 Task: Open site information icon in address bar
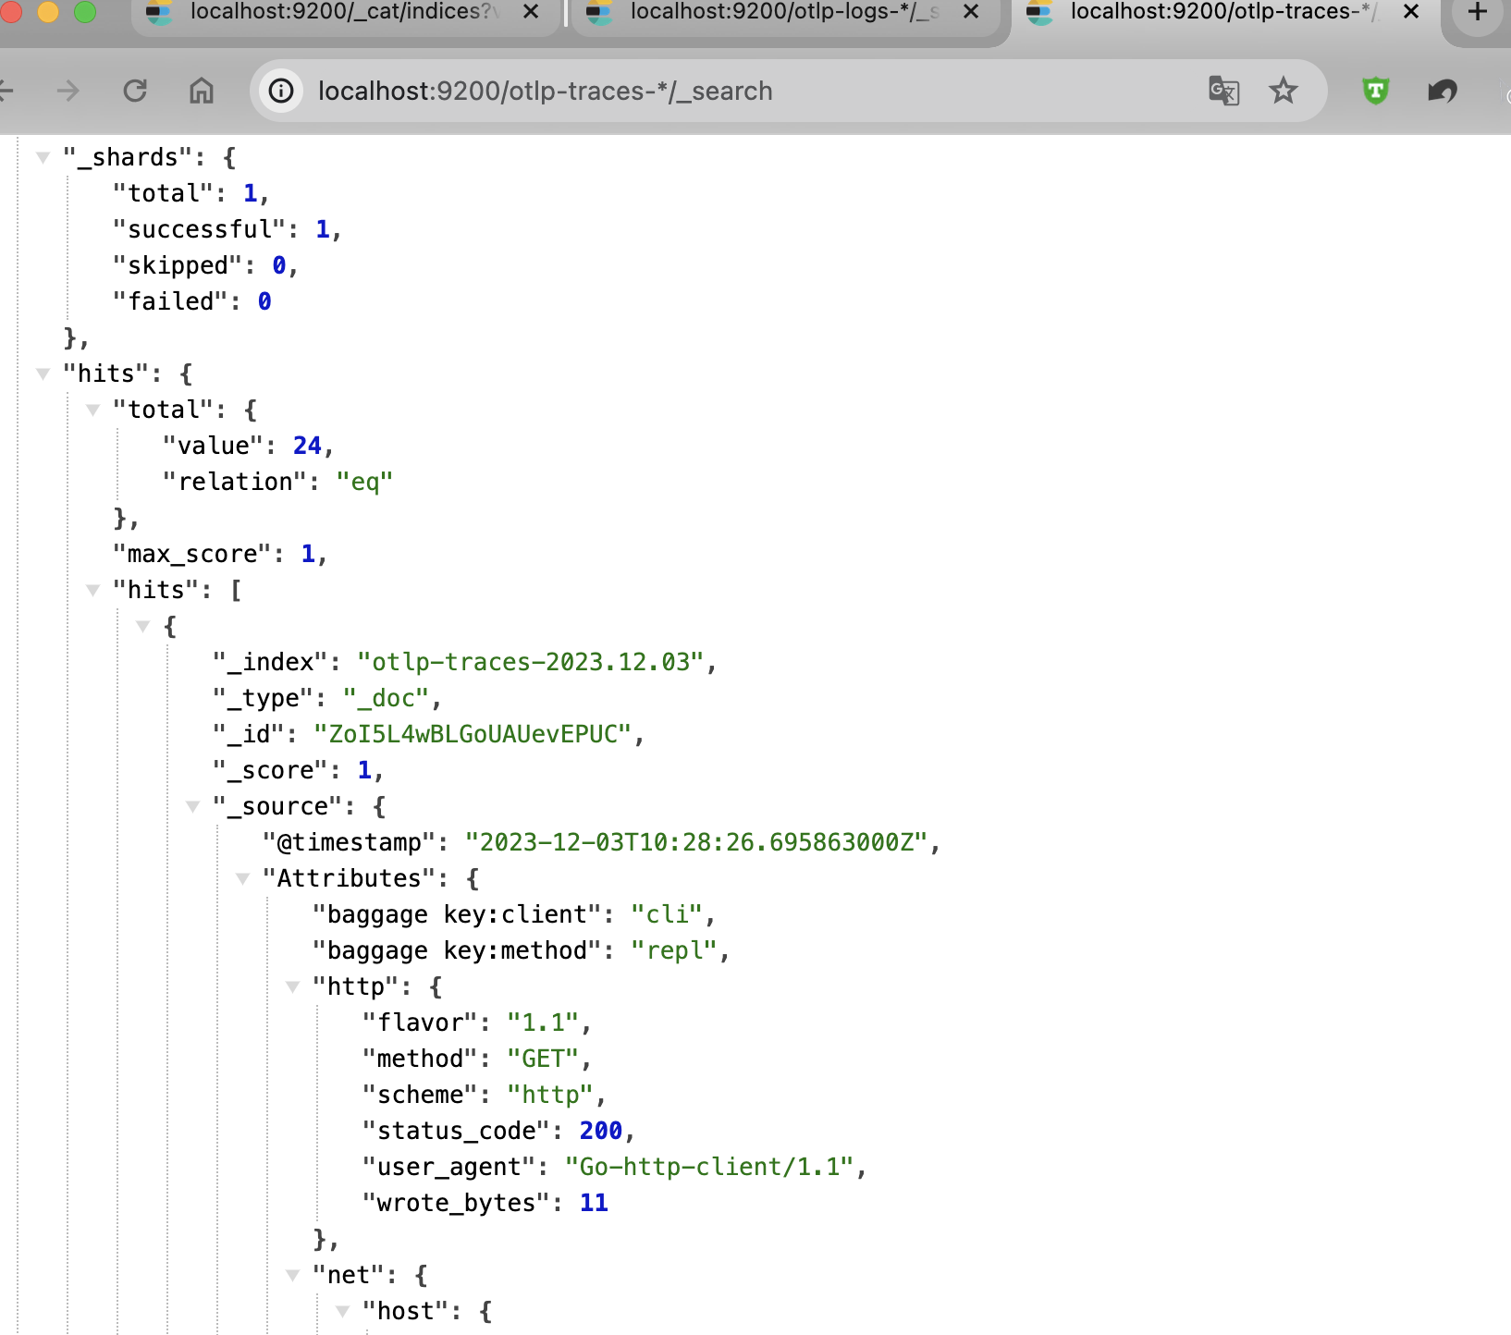[281, 91]
